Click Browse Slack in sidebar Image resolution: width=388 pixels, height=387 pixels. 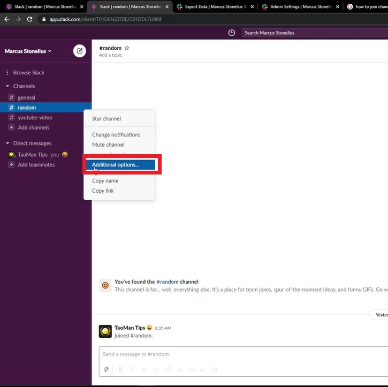[x=29, y=72]
